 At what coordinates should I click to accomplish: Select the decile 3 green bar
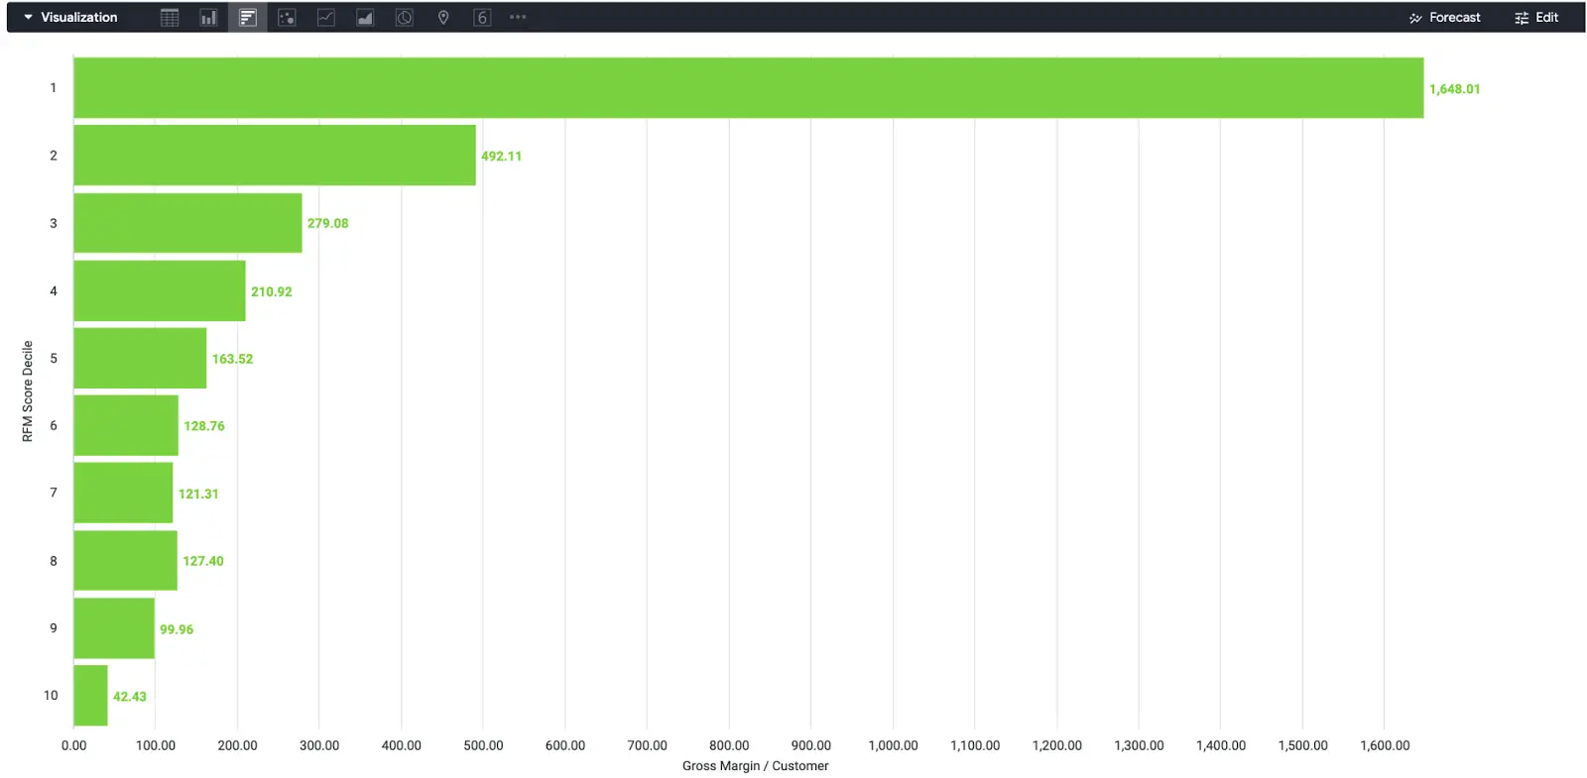coord(187,223)
